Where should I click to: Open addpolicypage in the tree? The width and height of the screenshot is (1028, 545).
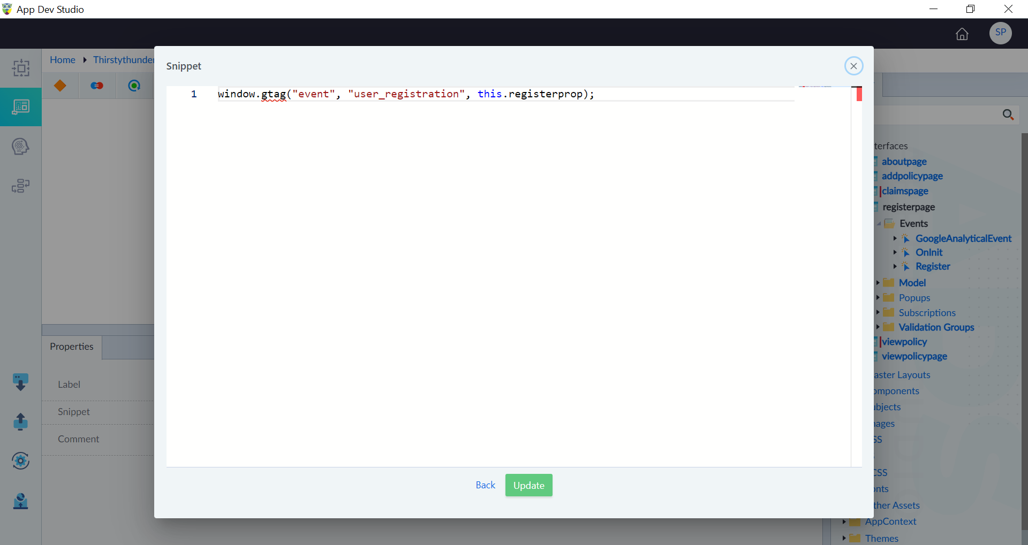912,176
